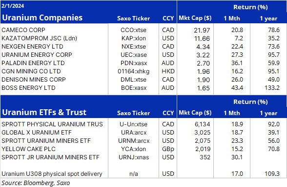Select the KAZATOMPROM JSC (Ldn) row name
This screenshot has height=187, width=287.
point(40,38)
